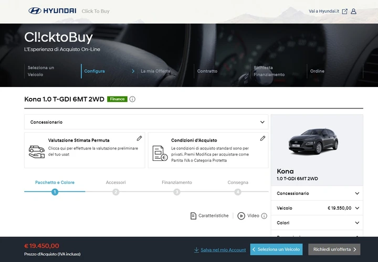378x262 pixels.
Task: Go to the Consegna step
Action: [238, 182]
